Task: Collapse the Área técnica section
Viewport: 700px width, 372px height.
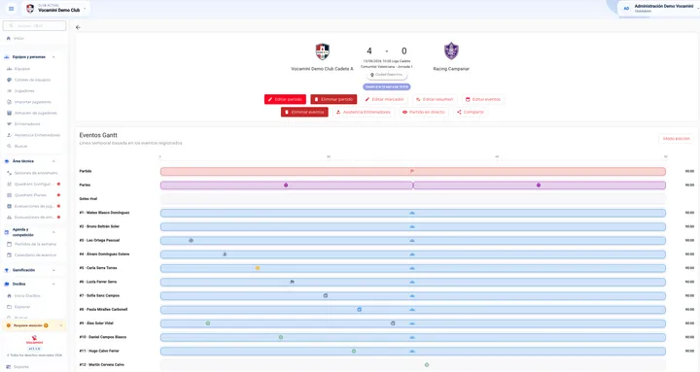Action: tap(53, 161)
